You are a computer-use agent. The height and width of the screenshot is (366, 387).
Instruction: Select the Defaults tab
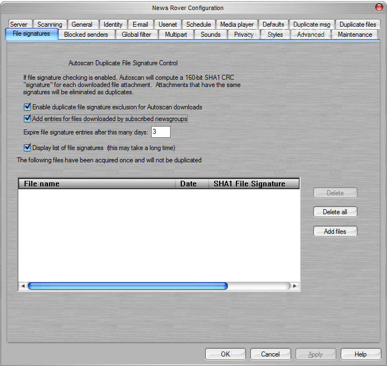(273, 24)
